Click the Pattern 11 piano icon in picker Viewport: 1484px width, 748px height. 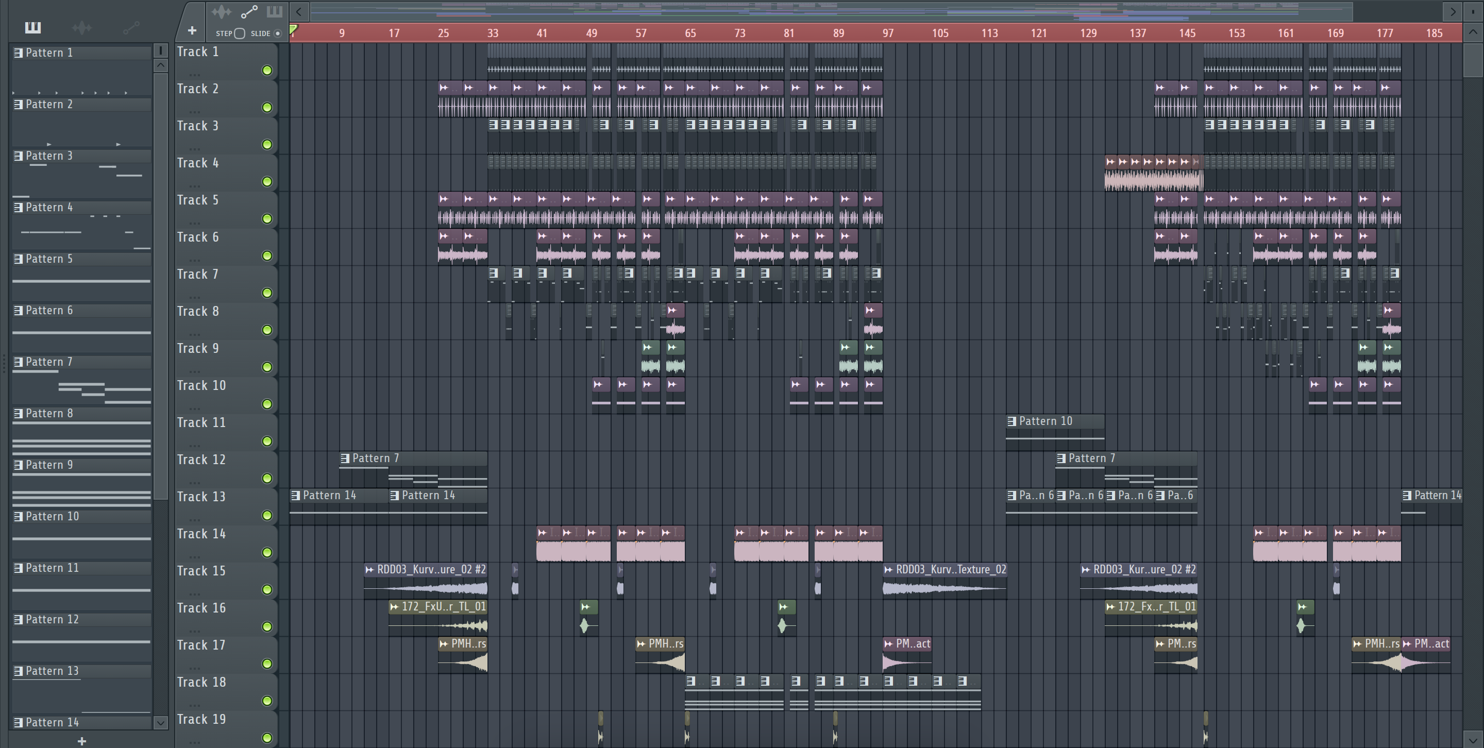click(x=19, y=568)
